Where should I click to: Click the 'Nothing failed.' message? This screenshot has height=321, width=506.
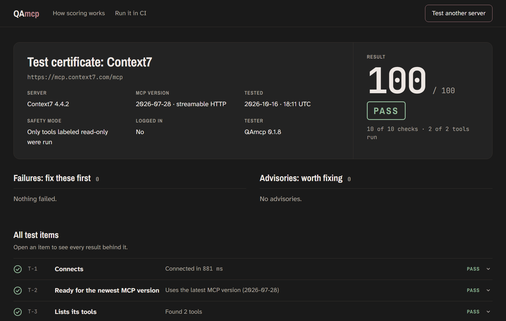pos(35,199)
